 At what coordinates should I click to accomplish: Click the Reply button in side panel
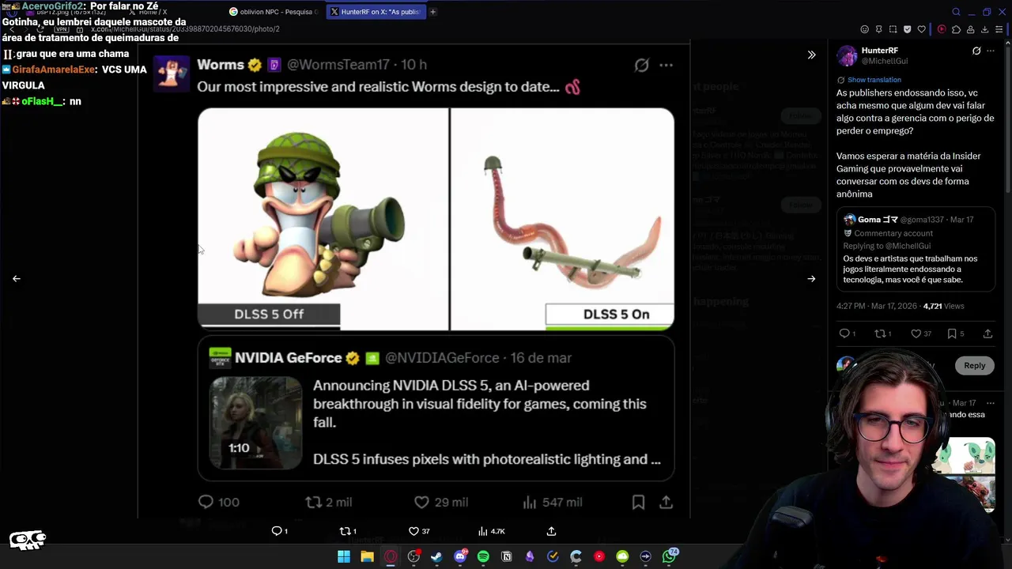974,365
